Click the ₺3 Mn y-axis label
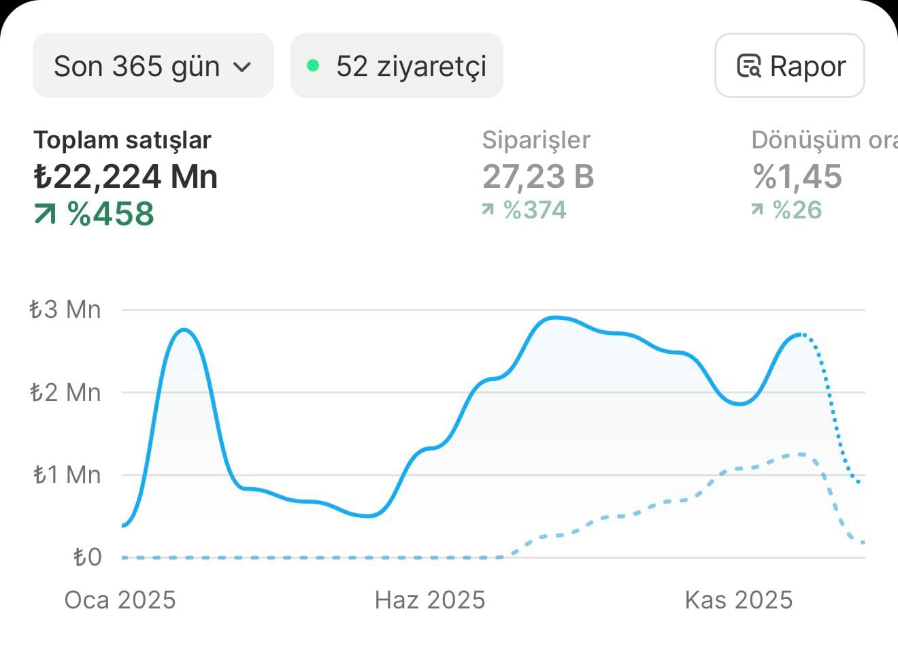898x652 pixels. click(65, 310)
